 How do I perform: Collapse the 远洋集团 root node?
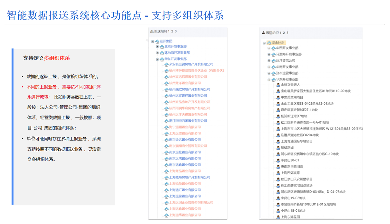click(x=153, y=42)
